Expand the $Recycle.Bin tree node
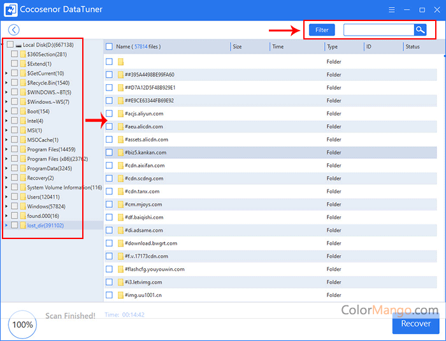The width and height of the screenshot is (446, 341). coord(6,83)
